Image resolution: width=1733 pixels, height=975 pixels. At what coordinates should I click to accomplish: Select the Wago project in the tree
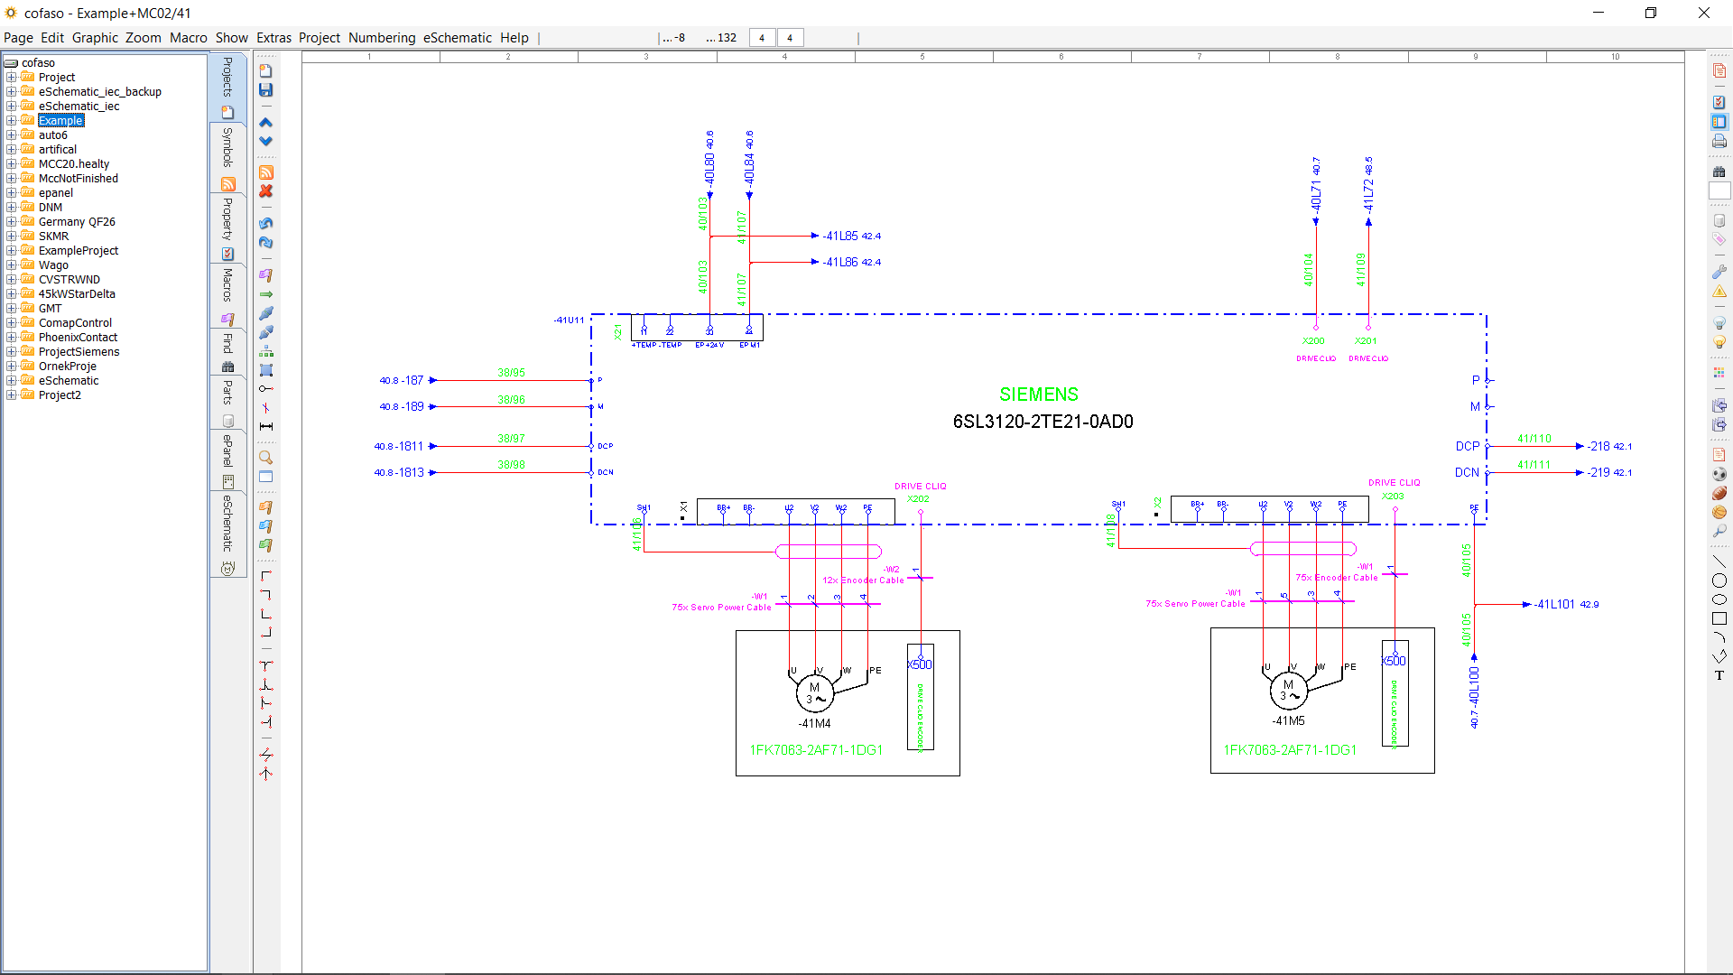tap(56, 265)
